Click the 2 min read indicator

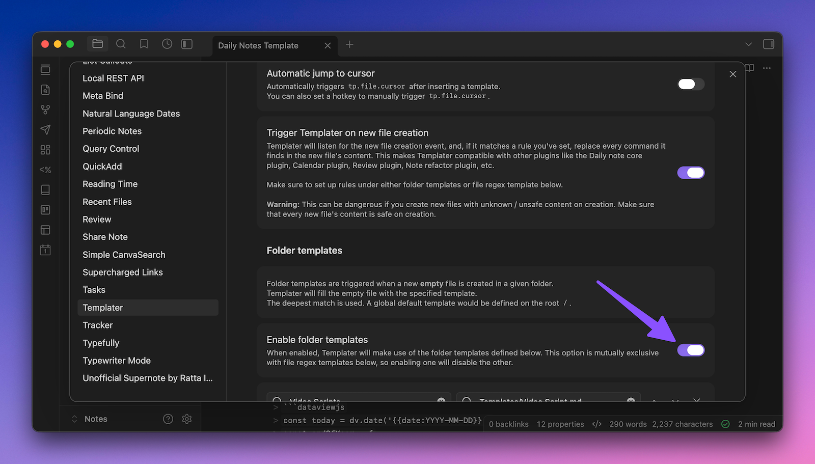(756, 424)
